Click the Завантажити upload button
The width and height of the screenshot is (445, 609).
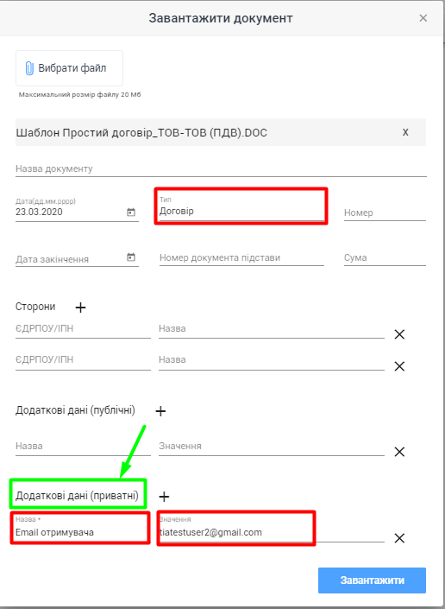click(x=372, y=580)
